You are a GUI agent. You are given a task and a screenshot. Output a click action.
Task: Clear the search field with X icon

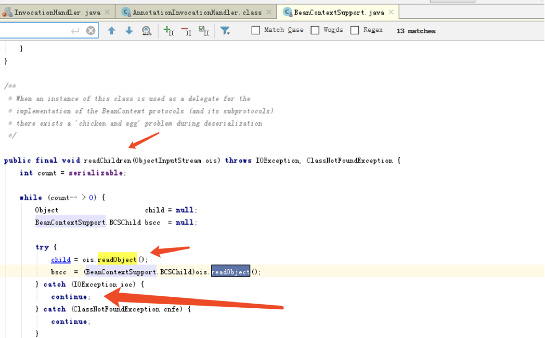91,31
